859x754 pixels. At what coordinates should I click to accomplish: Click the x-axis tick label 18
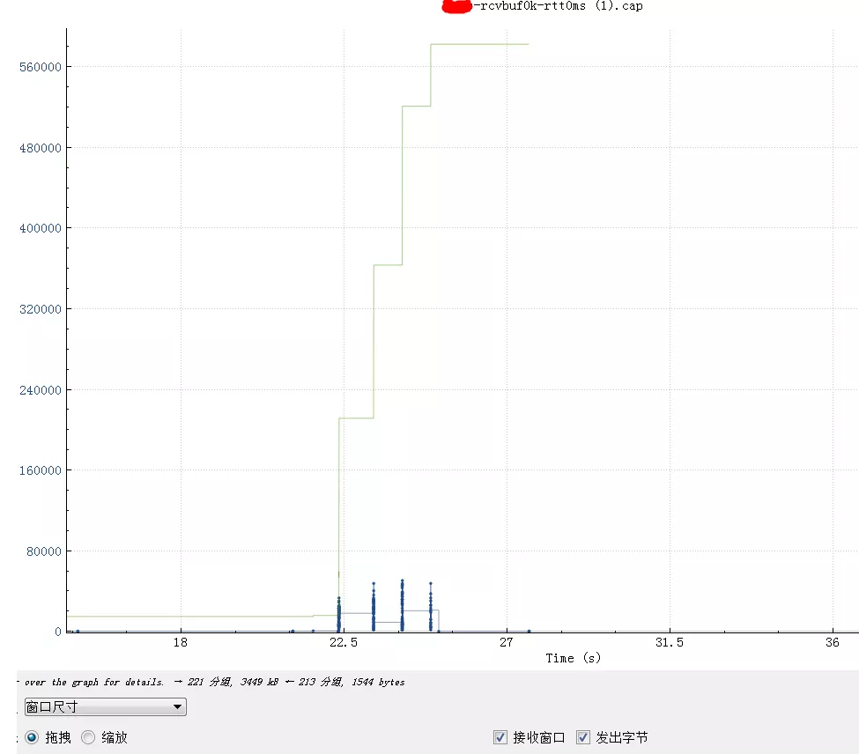(x=181, y=642)
